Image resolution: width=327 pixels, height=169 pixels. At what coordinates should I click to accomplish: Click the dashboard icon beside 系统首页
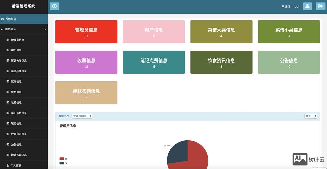(x=2, y=19)
